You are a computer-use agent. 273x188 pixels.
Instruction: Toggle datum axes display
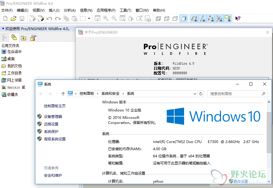click(x=202, y=18)
